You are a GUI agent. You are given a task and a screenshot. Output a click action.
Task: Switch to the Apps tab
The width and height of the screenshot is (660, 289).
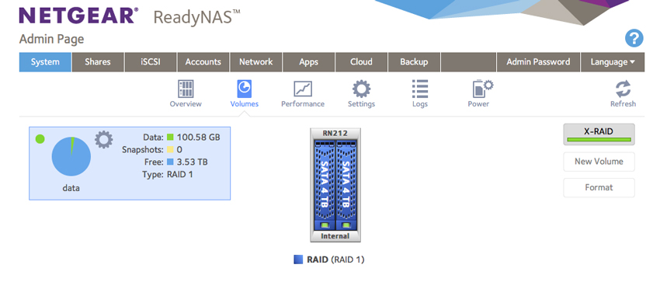(308, 62)
